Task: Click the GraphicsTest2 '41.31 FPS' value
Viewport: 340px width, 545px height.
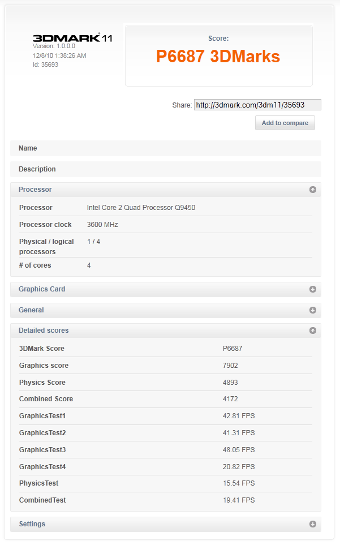Action: point(239,433)
